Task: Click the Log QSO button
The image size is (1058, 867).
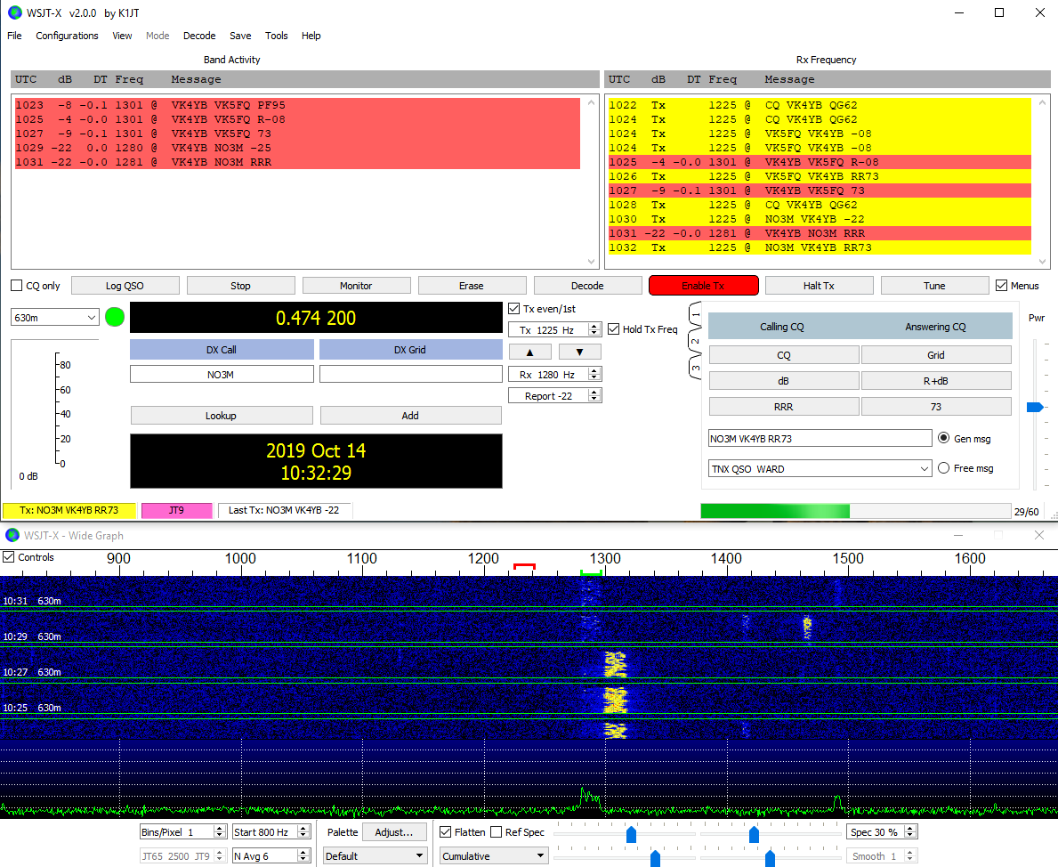Action: pos(125,286)
